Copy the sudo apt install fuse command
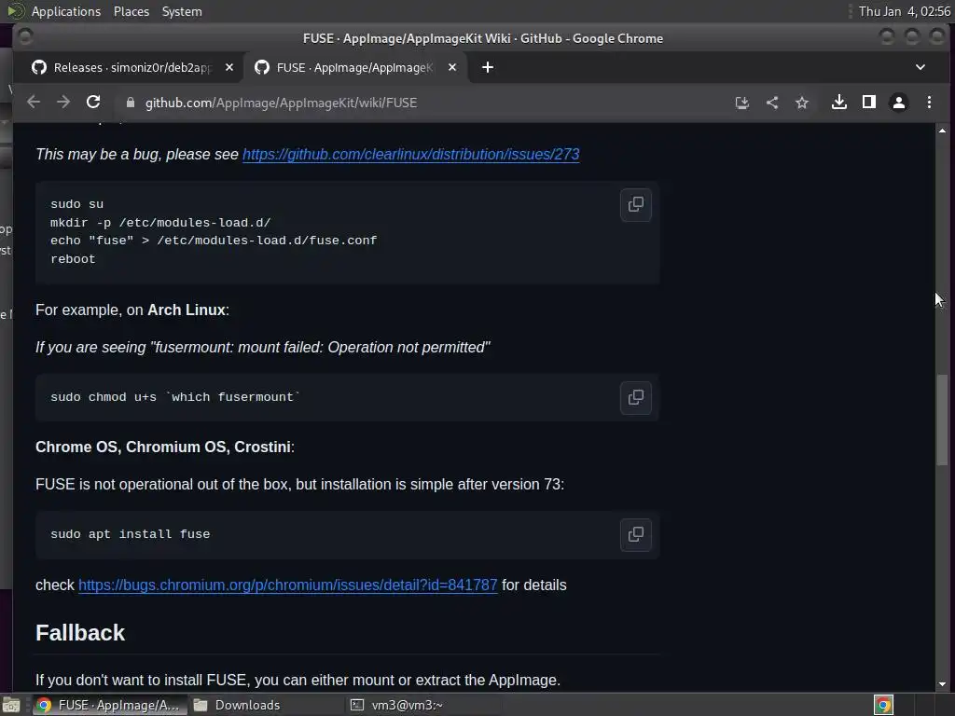Image resolution: width=955 pixels, height=716 pixels. click(x=636, y=534)
